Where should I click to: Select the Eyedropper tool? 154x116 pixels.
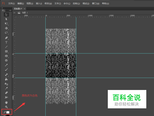point(6,88)
